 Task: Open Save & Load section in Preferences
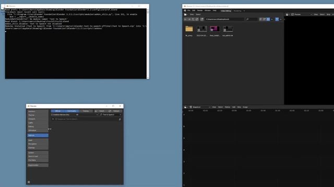(38, 156)
